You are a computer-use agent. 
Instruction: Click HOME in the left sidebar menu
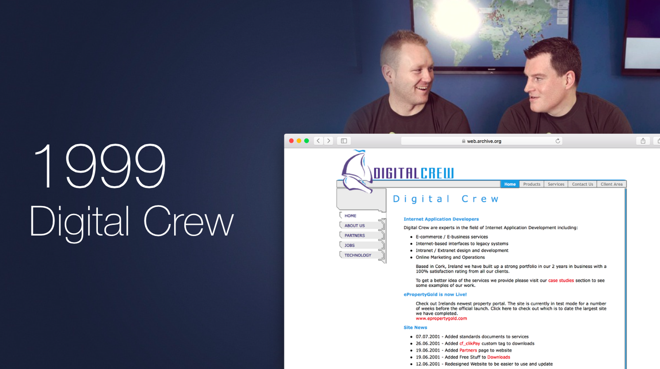350,216
